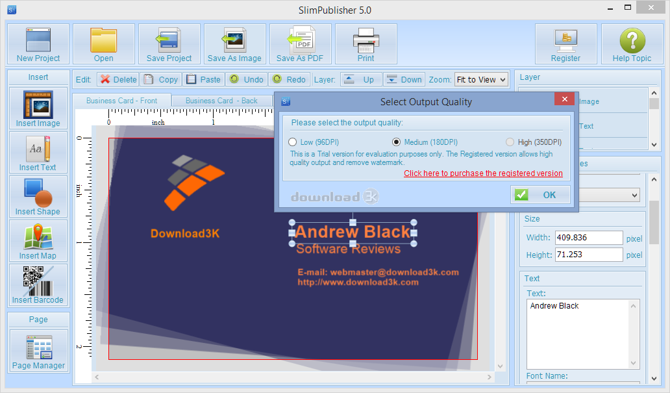670x393 pixels.
Task: Click the canvas horizontal scroll left arrow
Action: (97, 377)
